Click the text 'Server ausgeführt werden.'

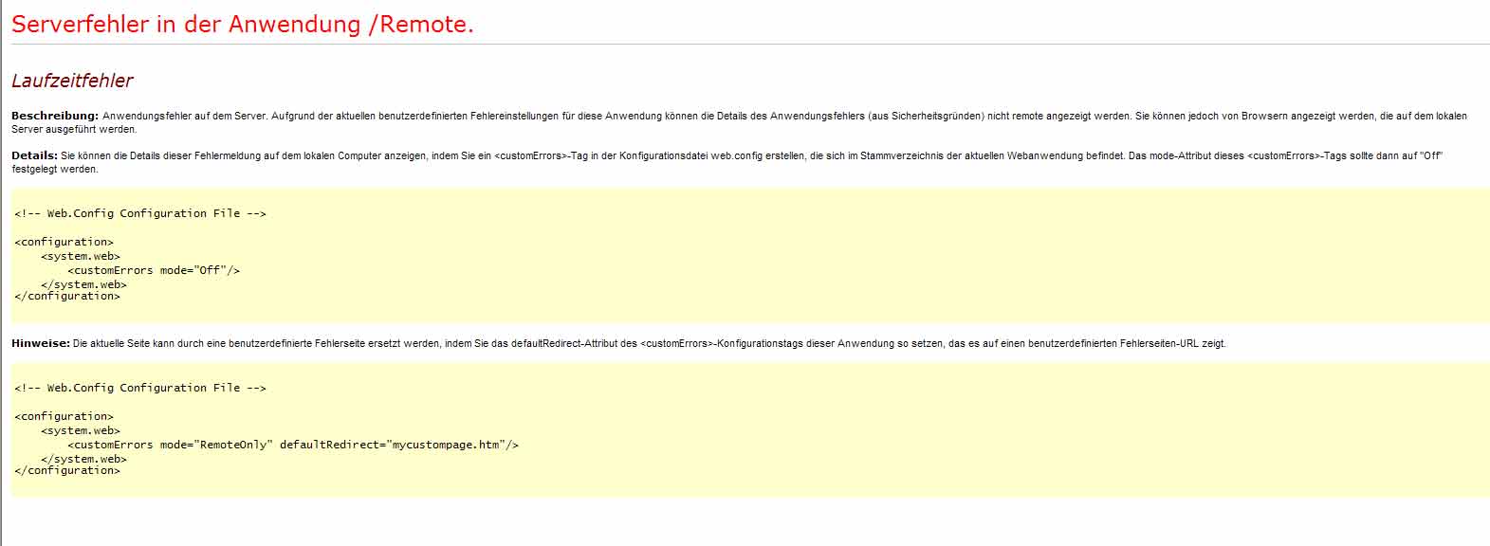coord(74,129)
